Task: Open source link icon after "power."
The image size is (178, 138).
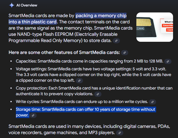Action: click(33, 115)
